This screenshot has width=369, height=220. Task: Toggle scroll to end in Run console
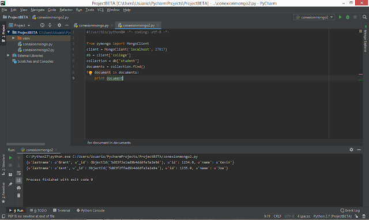click(x=18, y=180)
